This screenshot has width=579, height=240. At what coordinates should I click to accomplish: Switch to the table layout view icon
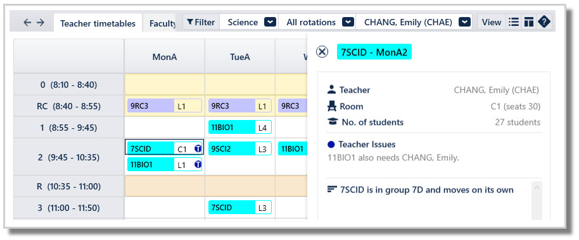tap(528, 23)
